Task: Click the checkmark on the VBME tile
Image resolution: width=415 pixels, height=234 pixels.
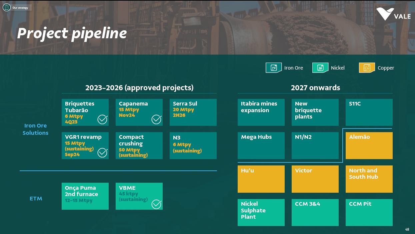Action: pos(156,204)
